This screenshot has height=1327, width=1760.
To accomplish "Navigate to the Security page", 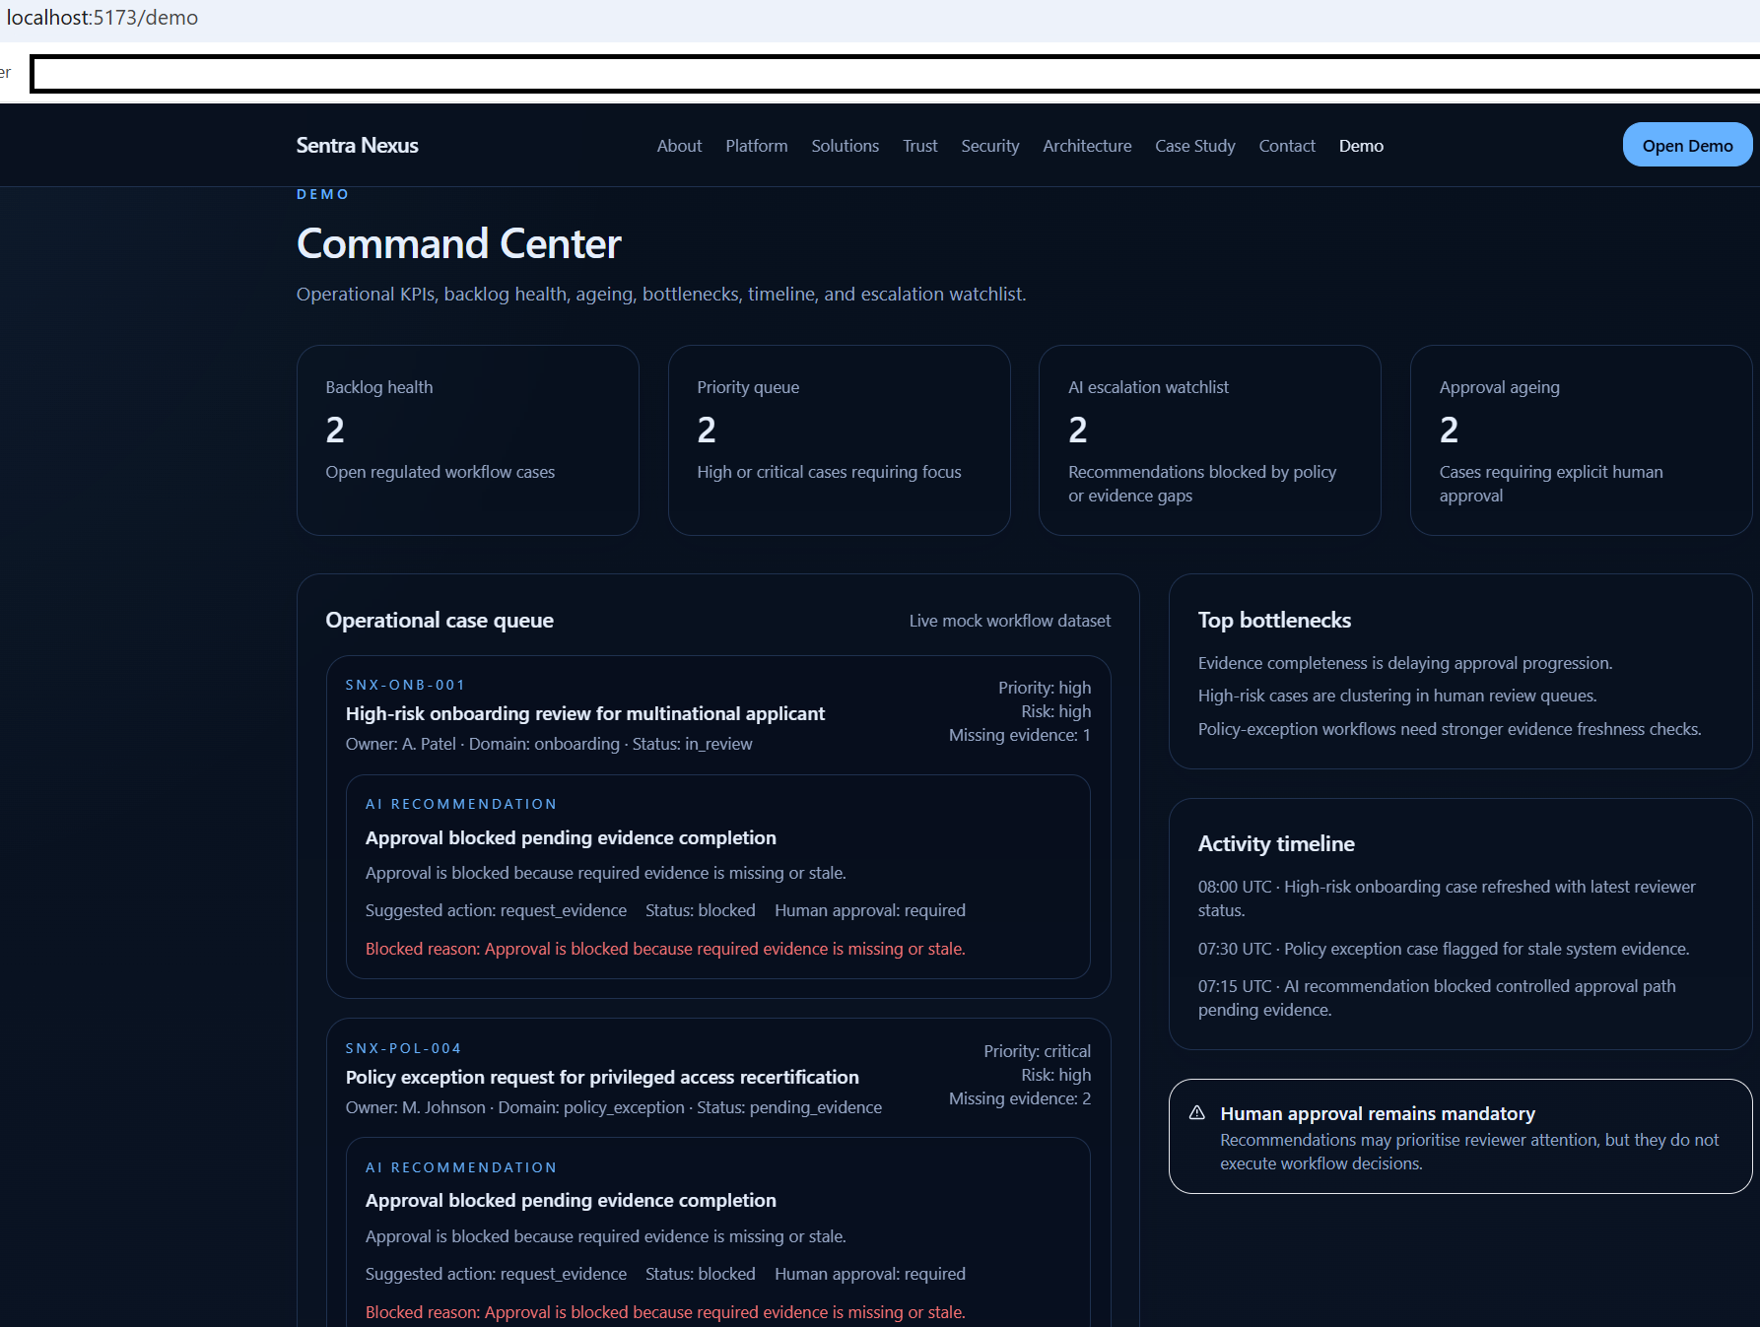I will coord(990,146).
